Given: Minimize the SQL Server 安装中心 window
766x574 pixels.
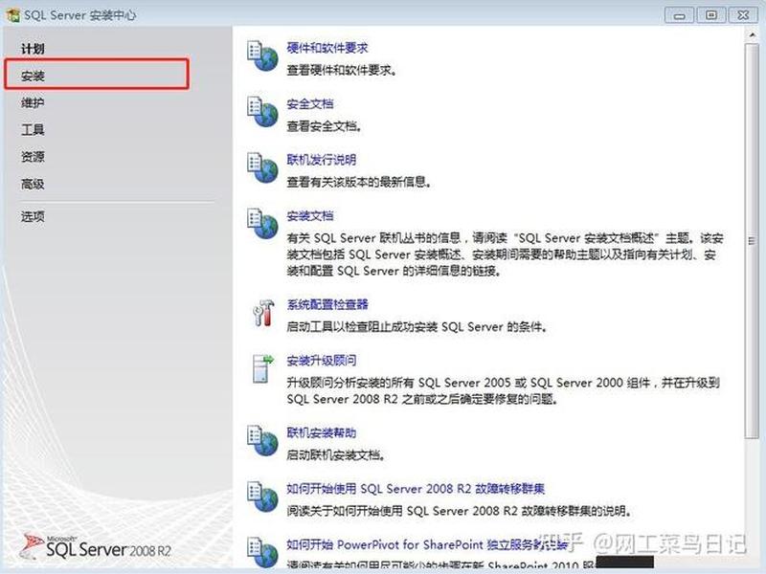Looking at the screenshot, I should coord(679,15).
